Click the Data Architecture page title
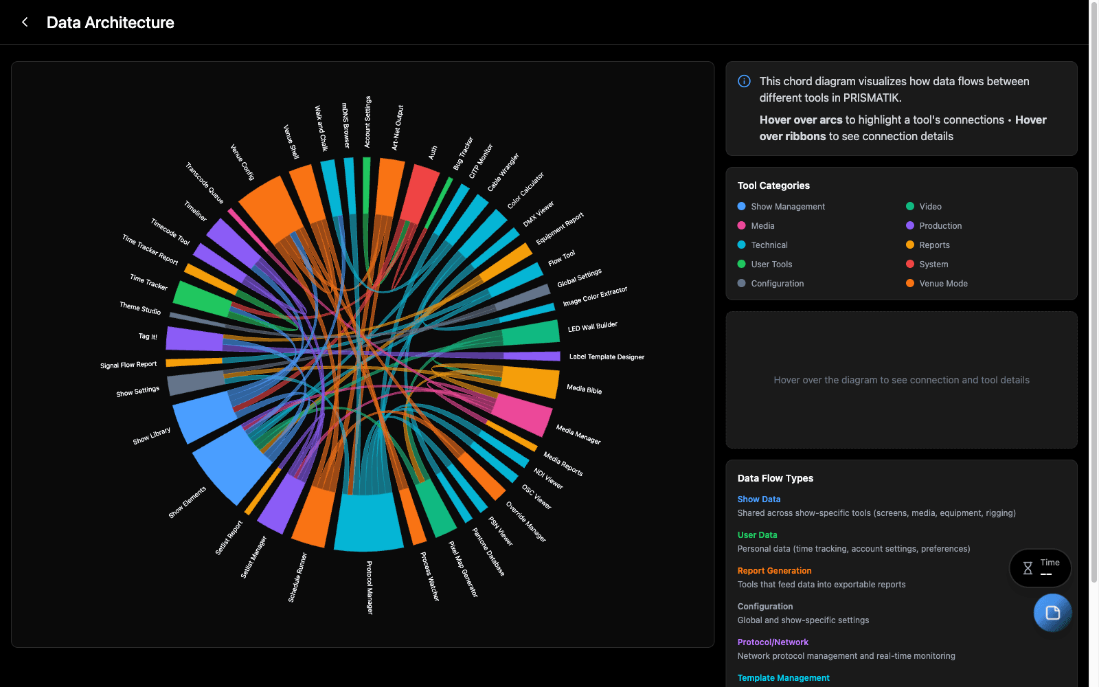Screen dimensions: 1099x687 pos(111,23)
